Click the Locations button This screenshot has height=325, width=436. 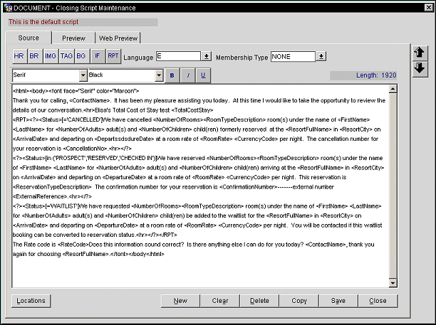31,301
